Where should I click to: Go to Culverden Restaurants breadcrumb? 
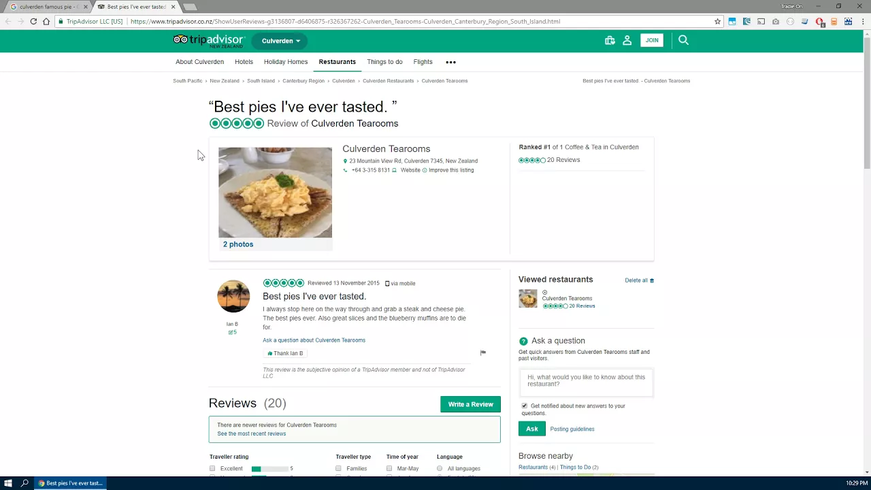[388, 81]
